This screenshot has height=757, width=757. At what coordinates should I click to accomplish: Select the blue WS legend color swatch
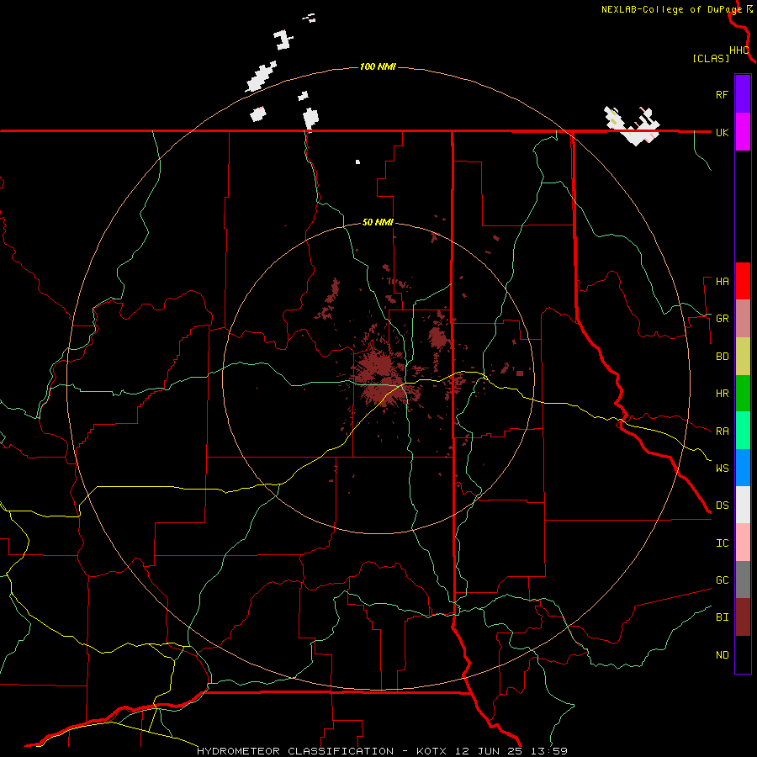coord(743,468)
